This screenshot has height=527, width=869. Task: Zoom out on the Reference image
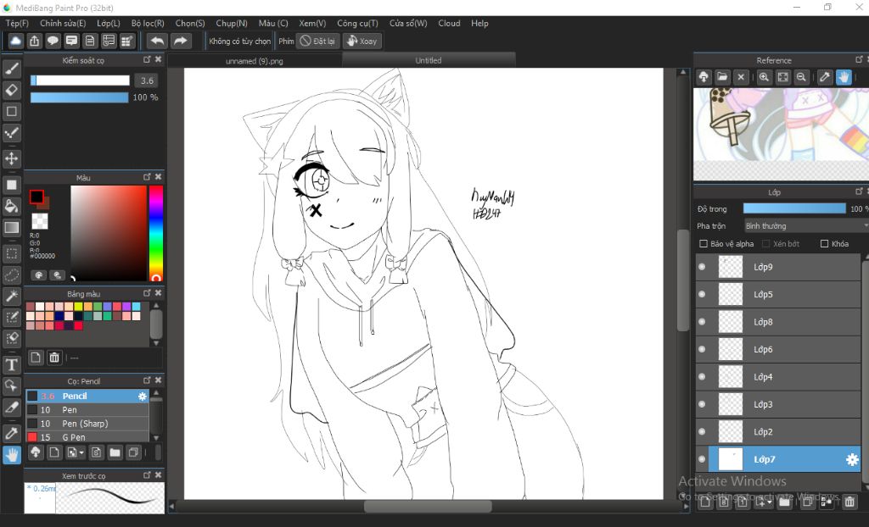coord(801,77)
